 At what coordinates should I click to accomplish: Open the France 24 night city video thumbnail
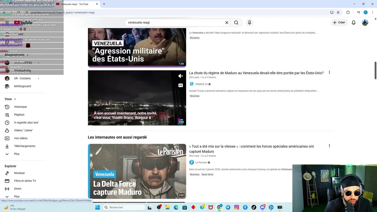(137, 98)
